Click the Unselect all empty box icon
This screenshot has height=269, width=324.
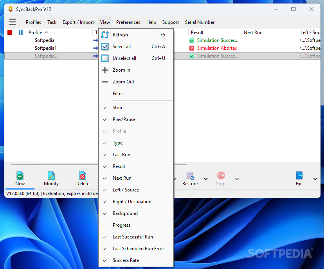tap(105, 58)
